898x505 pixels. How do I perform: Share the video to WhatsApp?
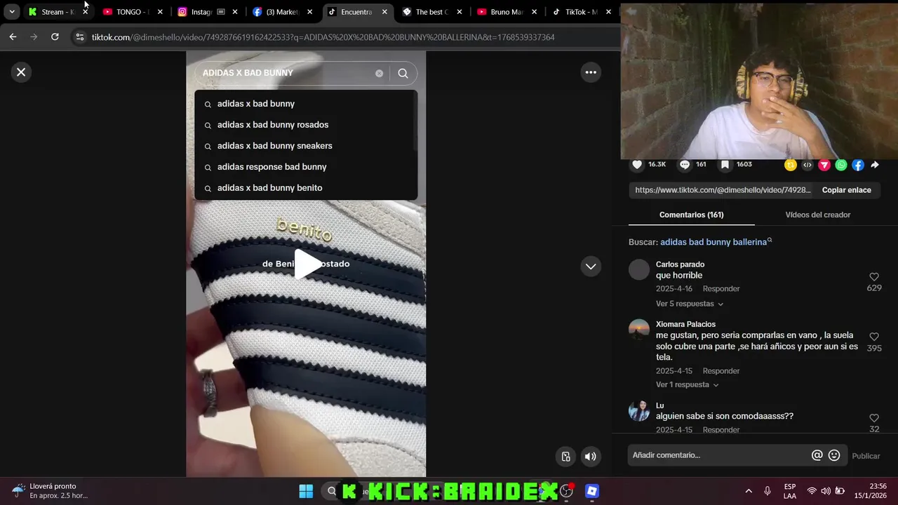tap(841, 165)
